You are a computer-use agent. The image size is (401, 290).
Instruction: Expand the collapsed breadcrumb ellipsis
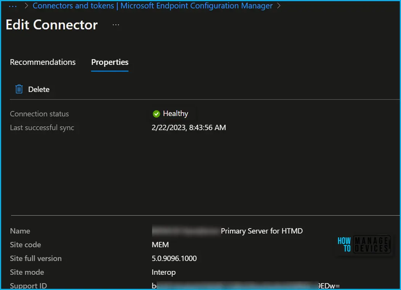tap(13, 6)
